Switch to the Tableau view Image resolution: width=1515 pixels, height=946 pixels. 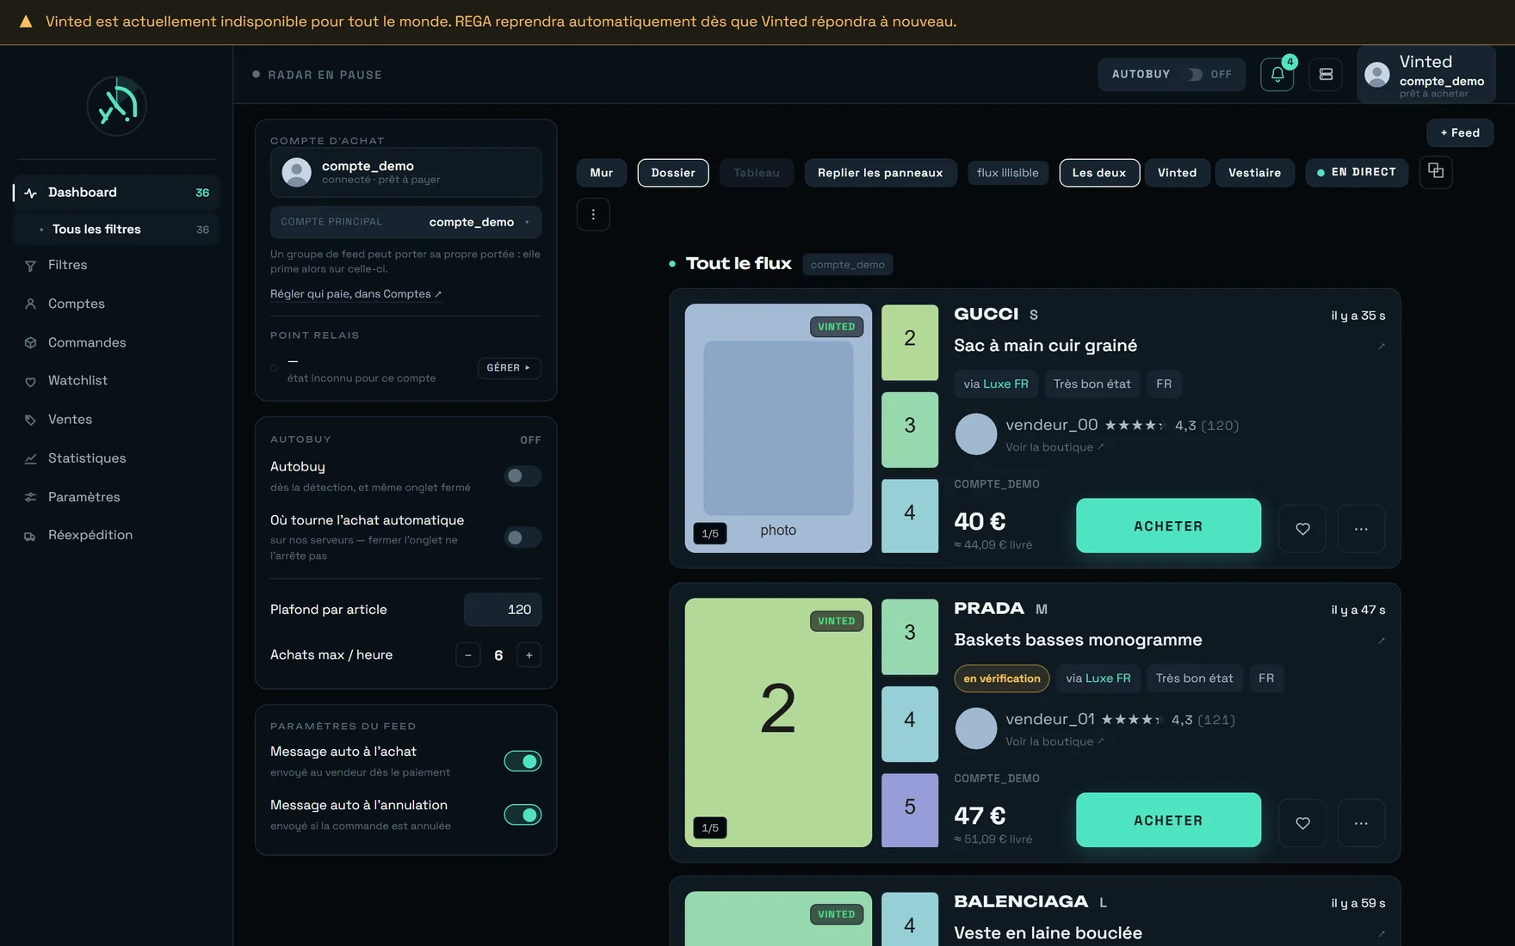(757, 173)
